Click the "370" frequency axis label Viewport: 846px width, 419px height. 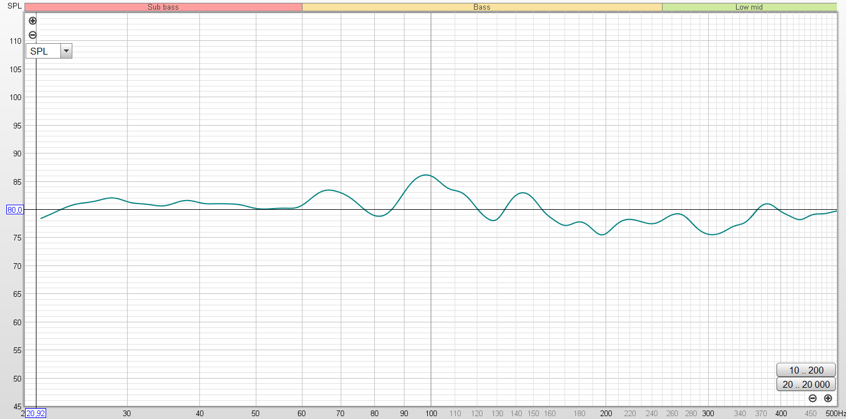click(762, 413)
